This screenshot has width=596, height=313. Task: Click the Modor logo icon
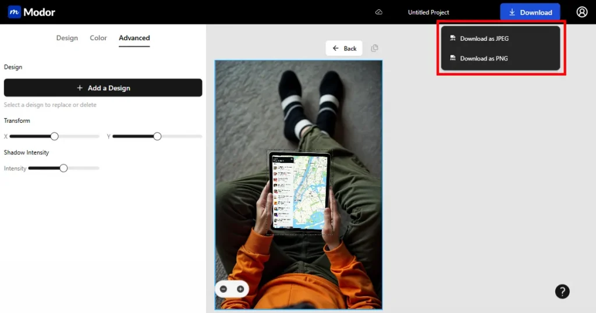point(15,12)
